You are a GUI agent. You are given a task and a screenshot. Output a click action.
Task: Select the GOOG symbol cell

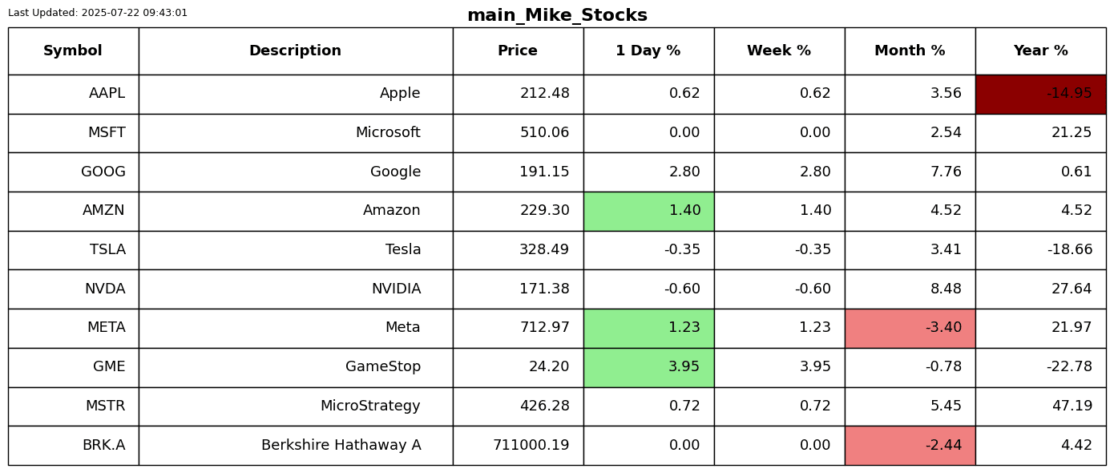click(x=73, y=172)
